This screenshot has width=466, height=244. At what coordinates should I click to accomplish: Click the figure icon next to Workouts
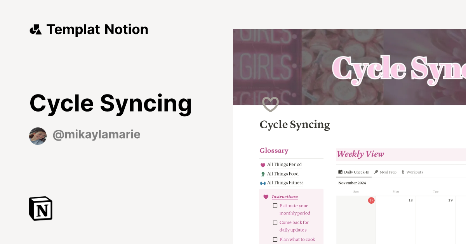(x=403, y=172)
